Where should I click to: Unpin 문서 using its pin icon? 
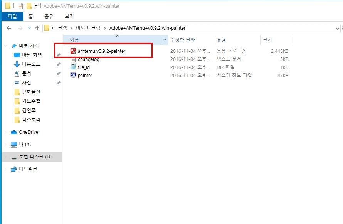(x=59, y=74)
